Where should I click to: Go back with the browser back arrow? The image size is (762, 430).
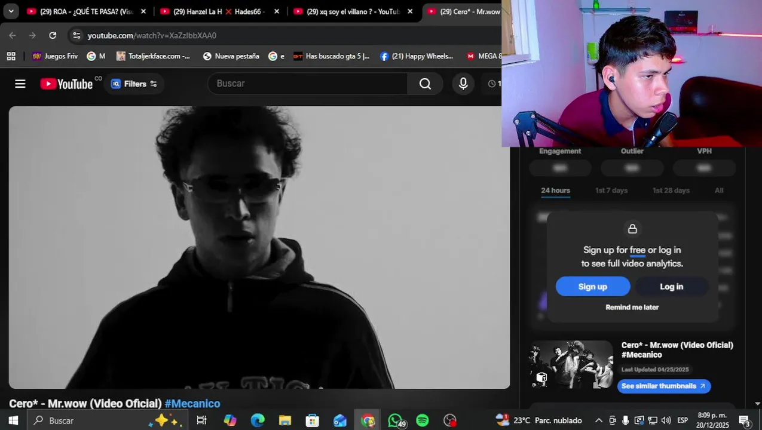pyautogui.click(x=13, y=35)
